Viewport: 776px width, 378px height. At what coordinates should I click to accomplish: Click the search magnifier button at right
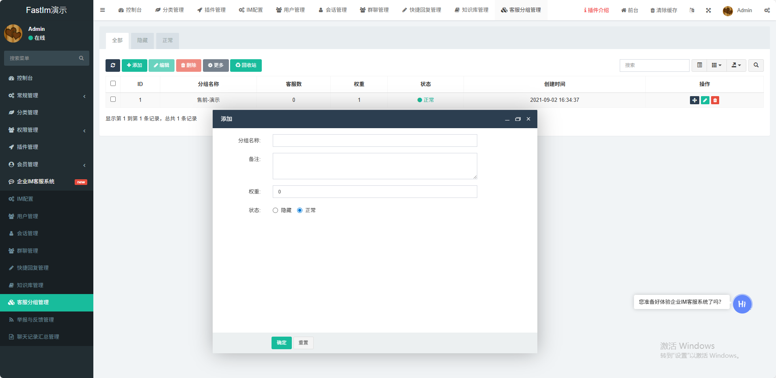[x=756, y=65]
